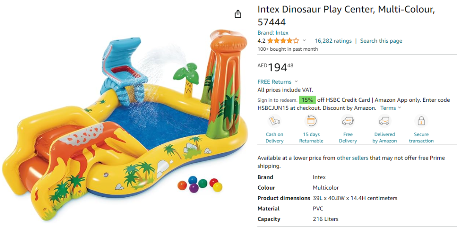Expand the HSBC offer Terms chevron

click(x=399, y=108)
